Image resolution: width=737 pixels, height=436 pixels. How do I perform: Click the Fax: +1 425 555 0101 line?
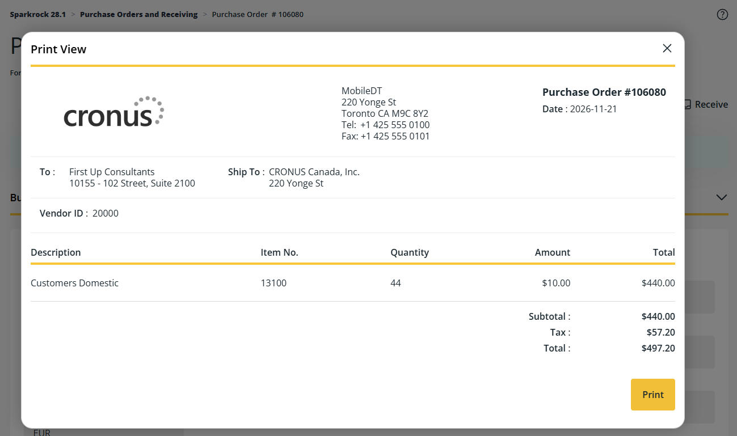click(x=386, y=136)
